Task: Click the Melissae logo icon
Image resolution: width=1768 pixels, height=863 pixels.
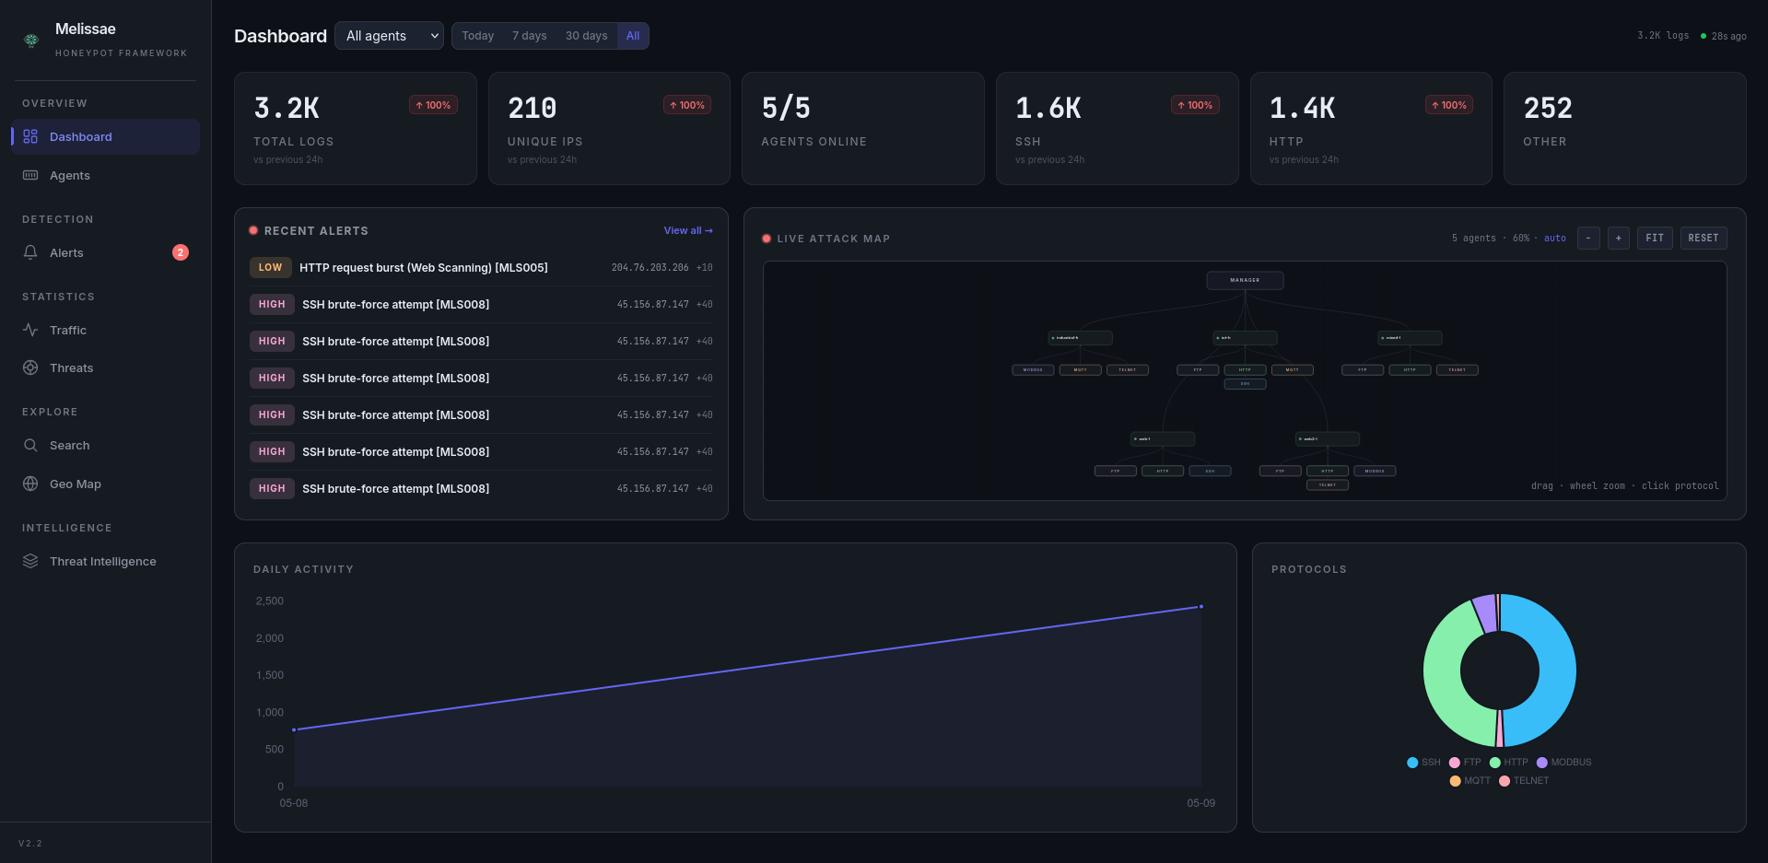Action: pyautogui.click(x=31, y=40)
